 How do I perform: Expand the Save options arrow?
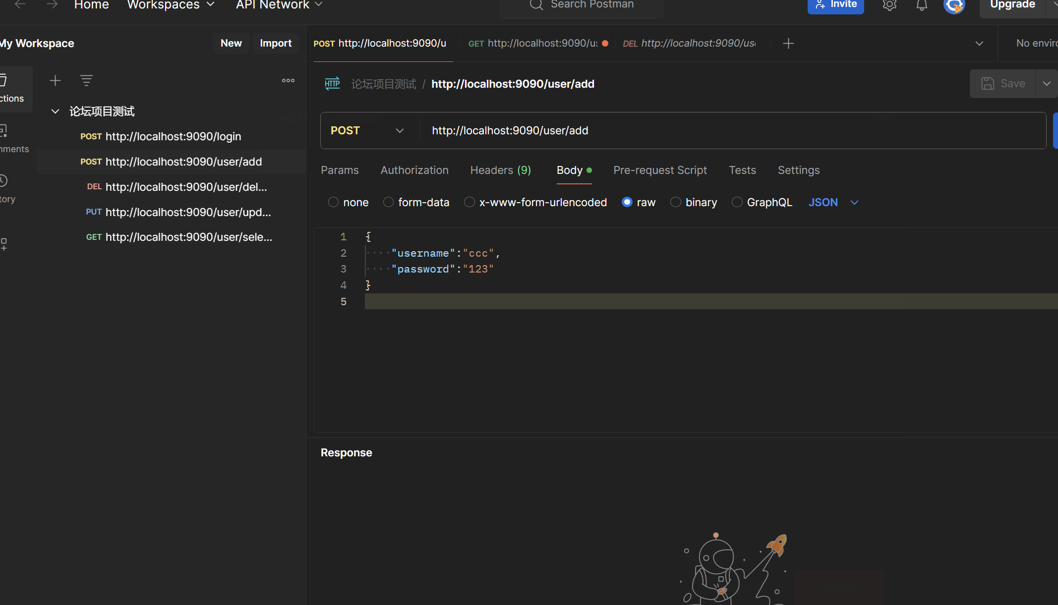1047,84
